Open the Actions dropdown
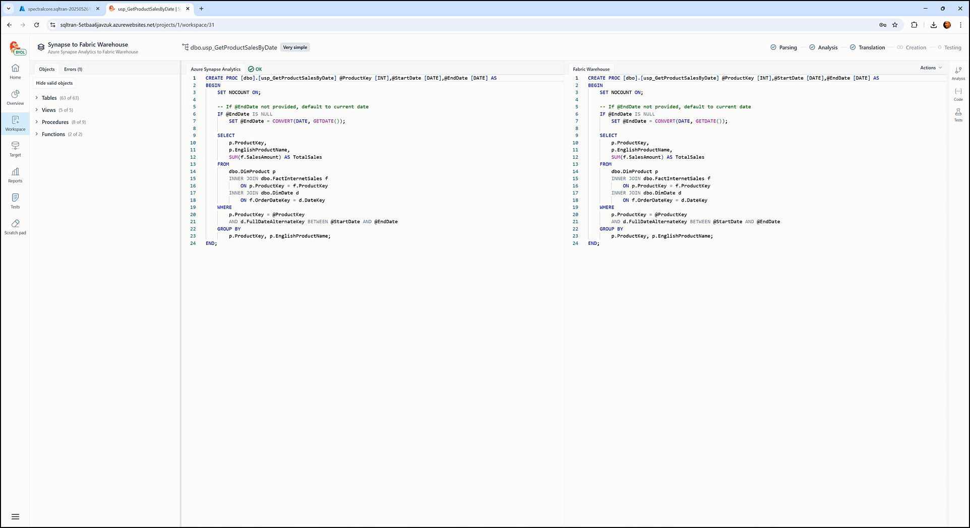The width and height of the screenshot is (970, 528). [930, 68]
